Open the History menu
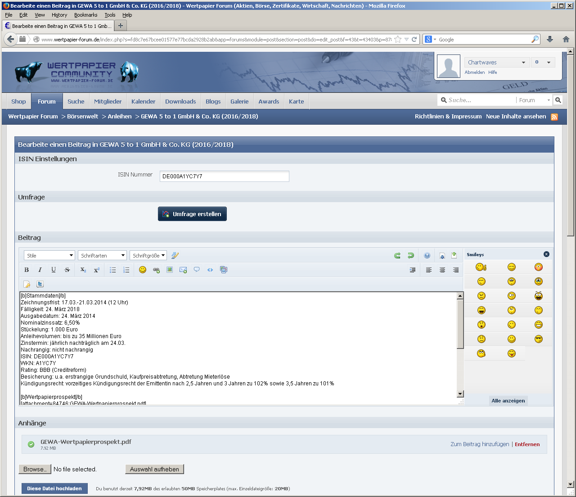Screen dimensions: 576x497 coord(59,15)
